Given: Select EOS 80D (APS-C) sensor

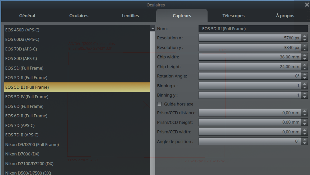Looking at the screenshot, I should click(x=77, y=59).
